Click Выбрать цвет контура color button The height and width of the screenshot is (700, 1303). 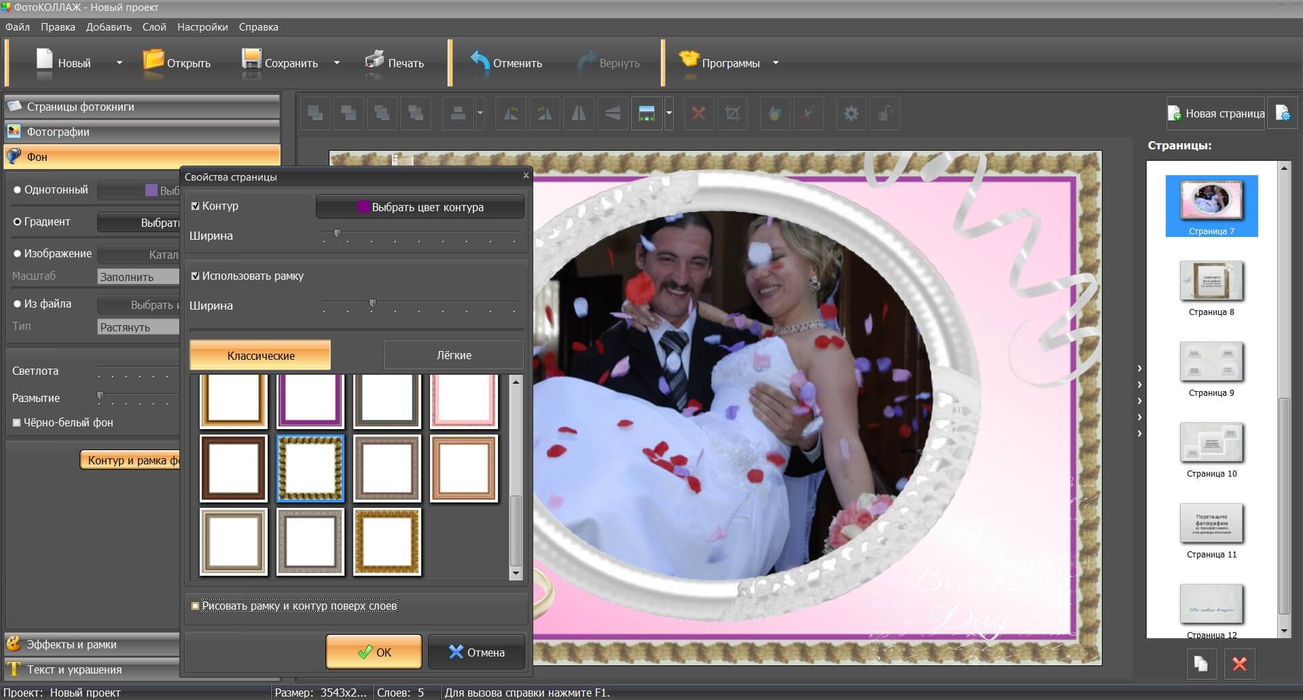[x=420, y=207]
